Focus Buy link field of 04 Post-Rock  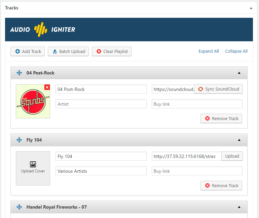click(197, 104)
